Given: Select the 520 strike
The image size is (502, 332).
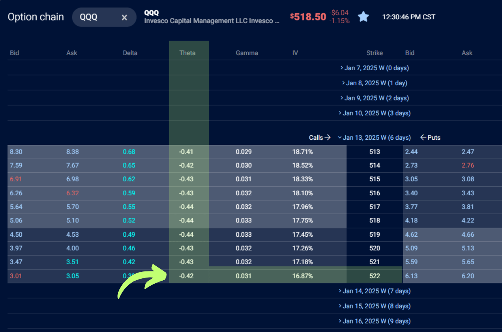Looking at the screenshot, I should tap(375, 248).
